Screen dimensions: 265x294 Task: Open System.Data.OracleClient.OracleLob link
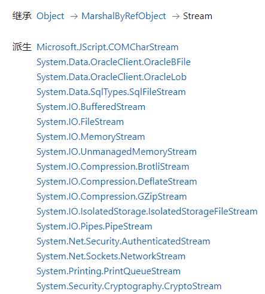tap(112, 77)
